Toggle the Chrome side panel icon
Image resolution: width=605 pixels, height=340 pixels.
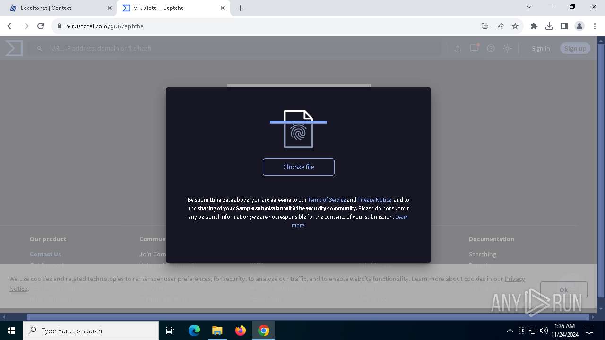tap(564, 26)
